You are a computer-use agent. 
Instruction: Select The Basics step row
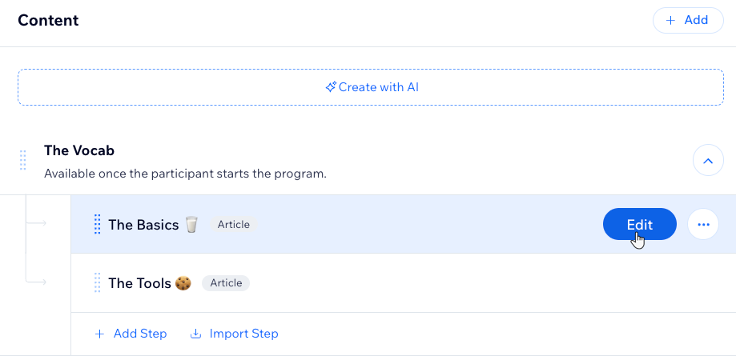[x=403, y=224]
